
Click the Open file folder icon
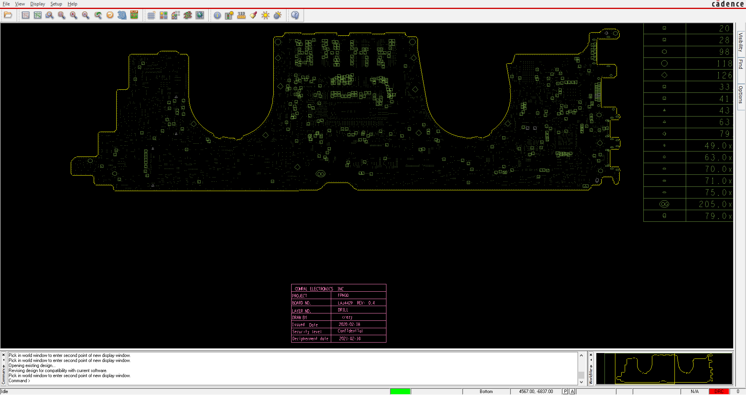(x=8, y=15)
